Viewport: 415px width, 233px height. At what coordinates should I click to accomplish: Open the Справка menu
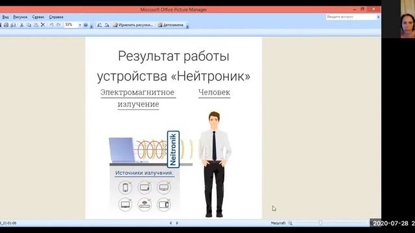tap(56, 17)
